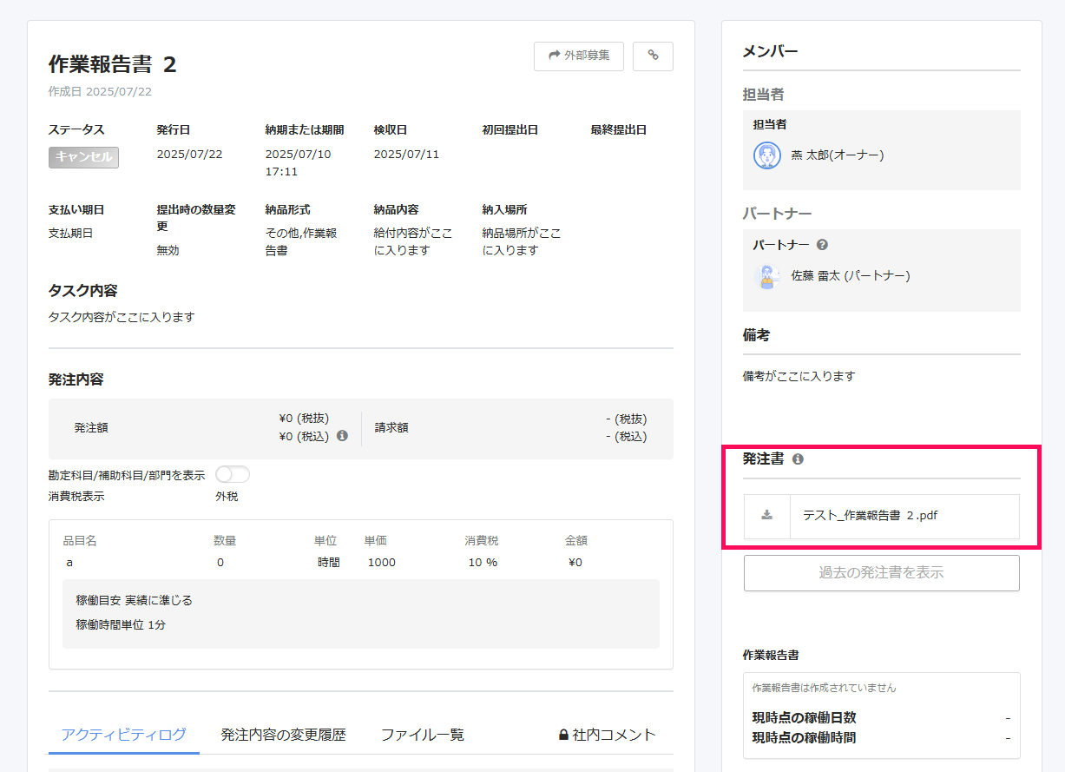The height and width of the screenshot is (772, 1065).
Task: Click the 外税 tax display value
Action: [x=227, y=497]
